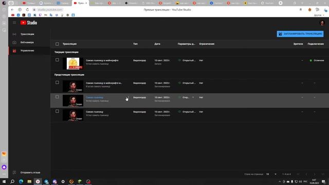The height and width of the screenshot is (185, 329).
Task: Tick the select-all checkbox in table header
Action: 57,44
